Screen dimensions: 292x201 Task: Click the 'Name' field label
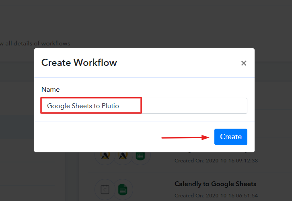coord(50,90)
